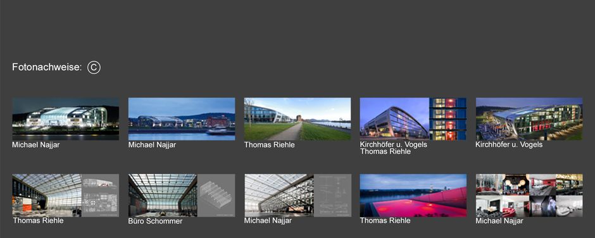Open the grayscale atrium photo with construction drawing

[x=298, y=196]
